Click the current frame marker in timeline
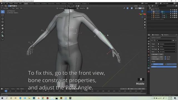The width and height of the screenshot is (178, 100). [6, 91]
